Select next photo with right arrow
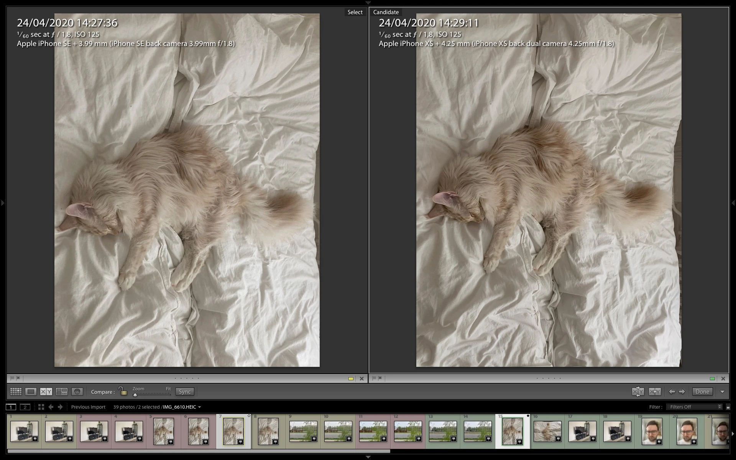 click(682, 391)
